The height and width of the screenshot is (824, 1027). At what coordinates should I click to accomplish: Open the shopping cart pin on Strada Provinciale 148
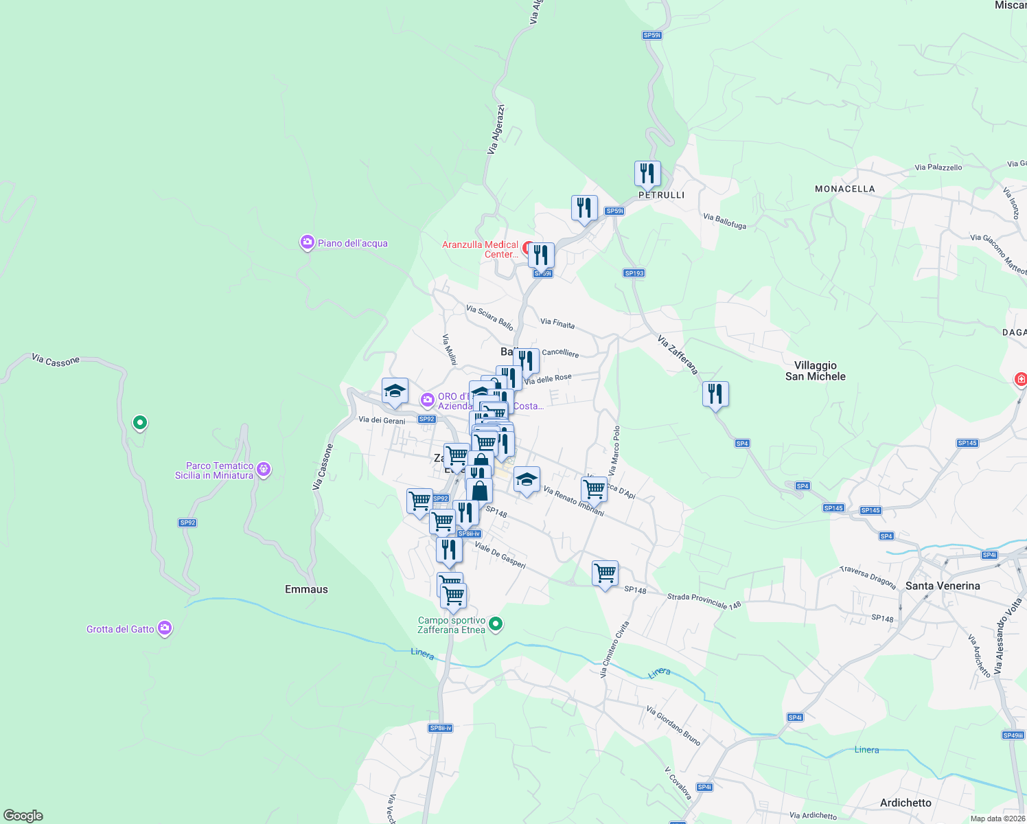click(605, 574)
